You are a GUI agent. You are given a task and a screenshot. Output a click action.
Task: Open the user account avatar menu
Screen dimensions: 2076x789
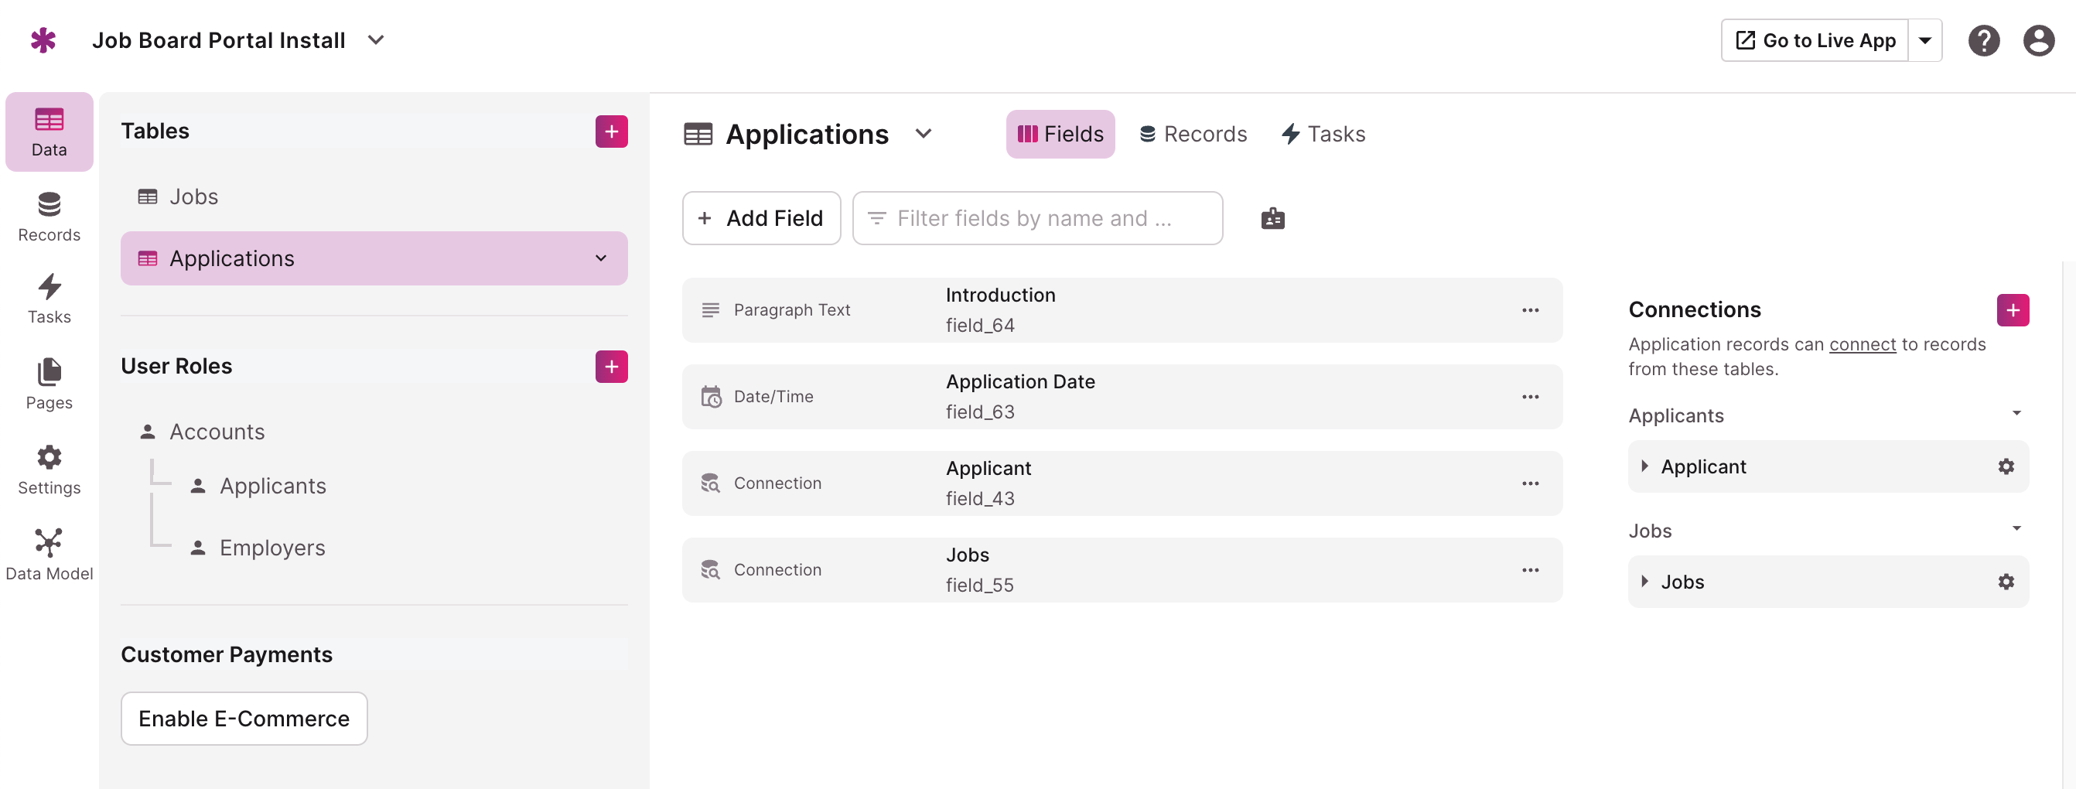[2038, 39]
